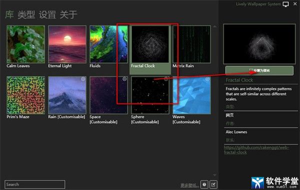The image size is (300, 190).
Task: Open customise icon on Rain wallpaper
Action: [x=83, y=79]
